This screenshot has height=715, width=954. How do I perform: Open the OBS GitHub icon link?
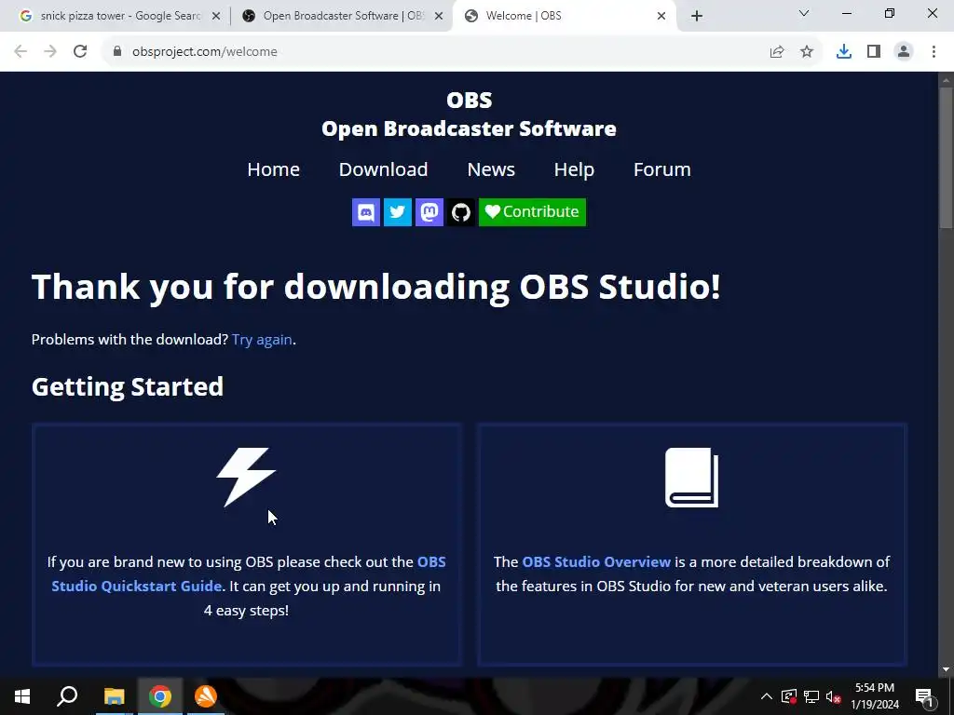tap(460, 212)
